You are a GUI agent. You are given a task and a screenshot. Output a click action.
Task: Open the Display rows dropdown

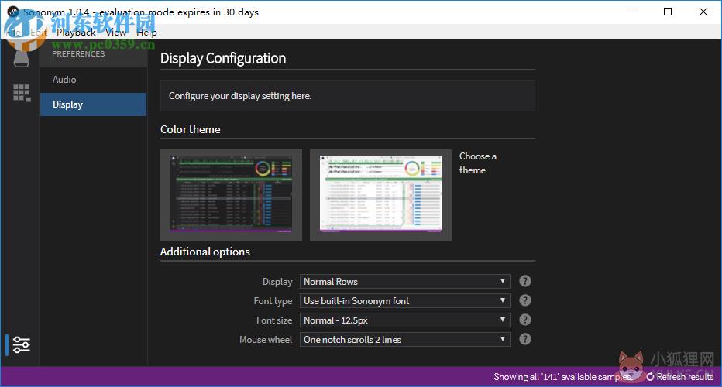[404, 281]
